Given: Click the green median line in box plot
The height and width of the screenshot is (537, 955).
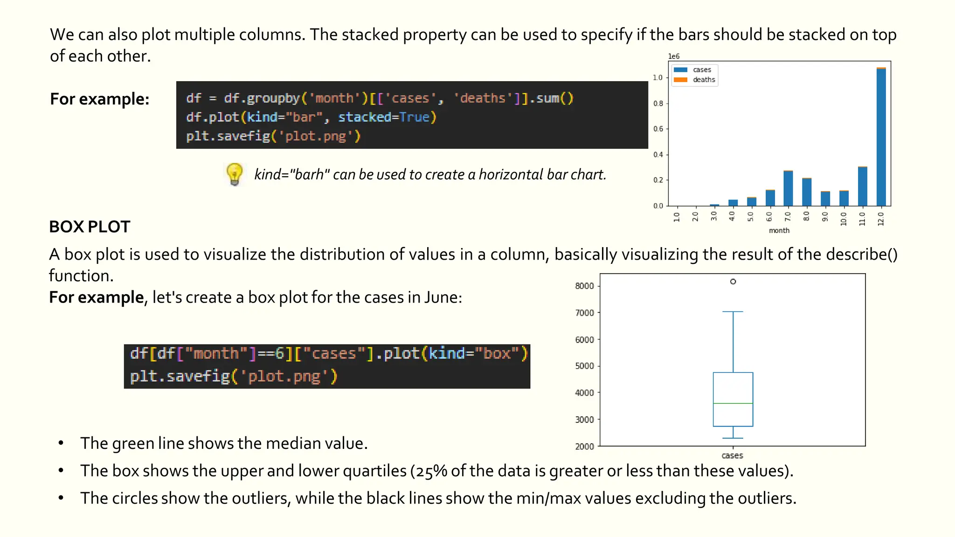Looking at the screenshot, I should (733, 403).
